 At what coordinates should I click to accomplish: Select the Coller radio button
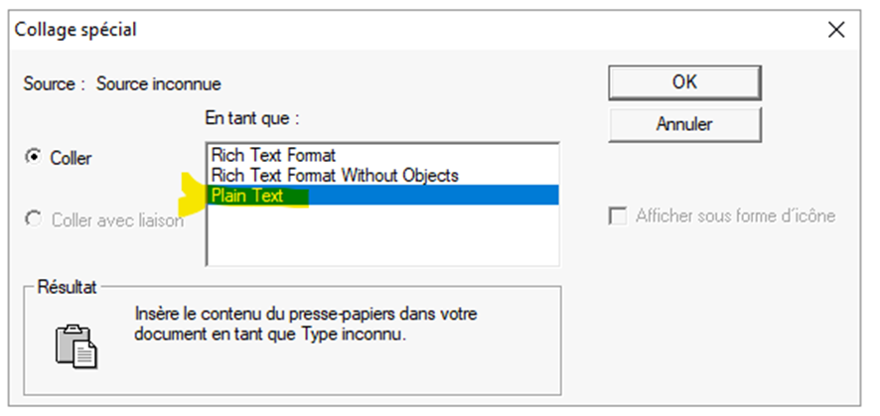click(x=34, y=157)
